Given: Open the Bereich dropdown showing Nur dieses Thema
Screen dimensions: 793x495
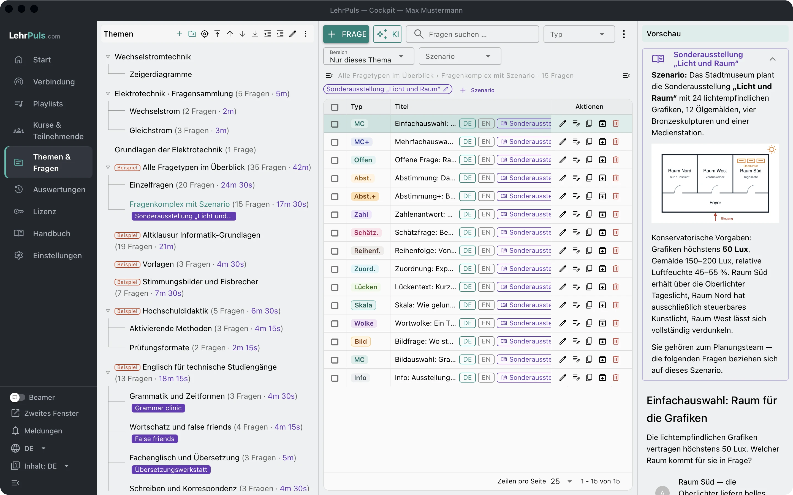Looking at the screenshot, I should 369,56.
